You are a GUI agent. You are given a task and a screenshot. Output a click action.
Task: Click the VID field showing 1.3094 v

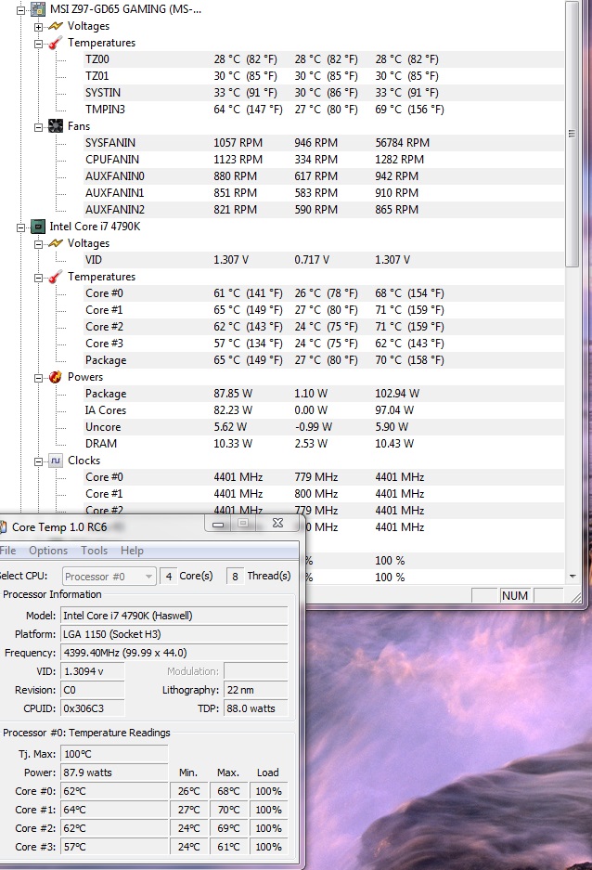[x=93, y=671]
